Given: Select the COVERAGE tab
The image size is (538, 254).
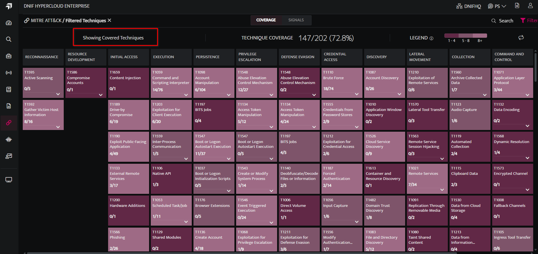Looking at the screenshot, I should click(x=266, y=20).
